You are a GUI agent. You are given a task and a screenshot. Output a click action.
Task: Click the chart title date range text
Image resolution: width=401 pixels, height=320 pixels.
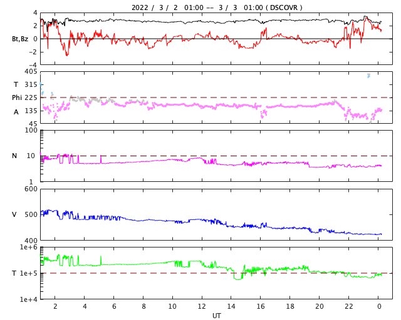tap(197, 7)
